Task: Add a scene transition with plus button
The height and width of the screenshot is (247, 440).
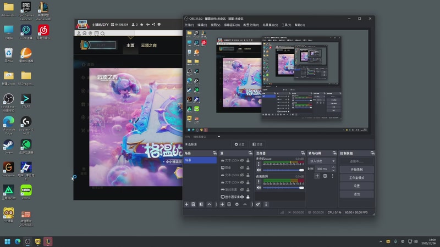Action: (x=317, y=176)
